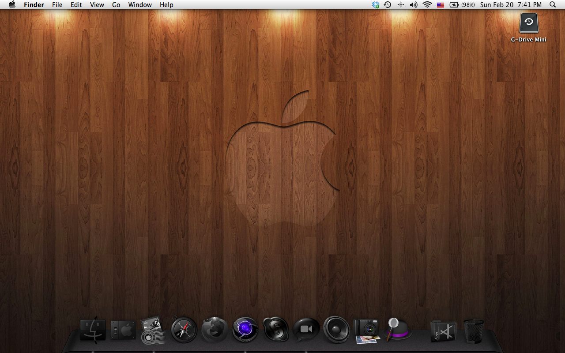Open the speaker app in dock
565x353 pixels.
[336, 330]
